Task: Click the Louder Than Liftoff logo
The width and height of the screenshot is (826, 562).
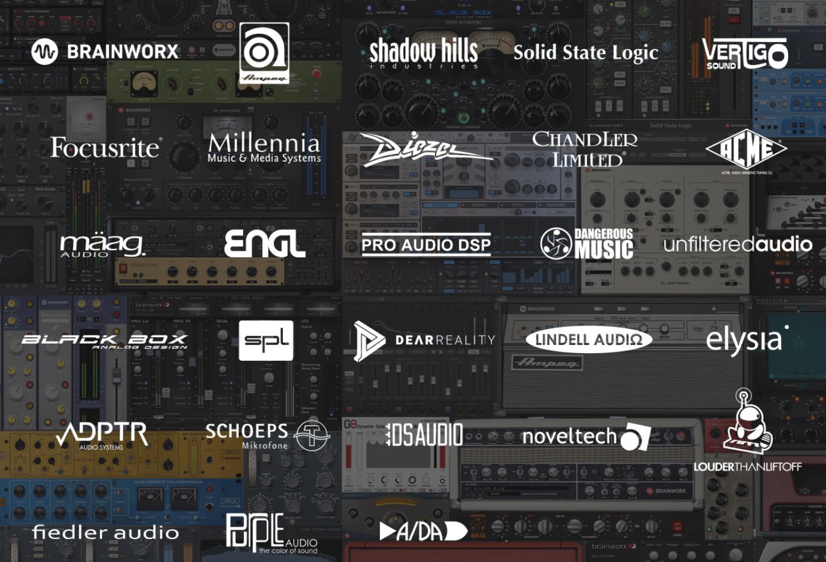Action: pyautogui.click(x=747, y=430)
